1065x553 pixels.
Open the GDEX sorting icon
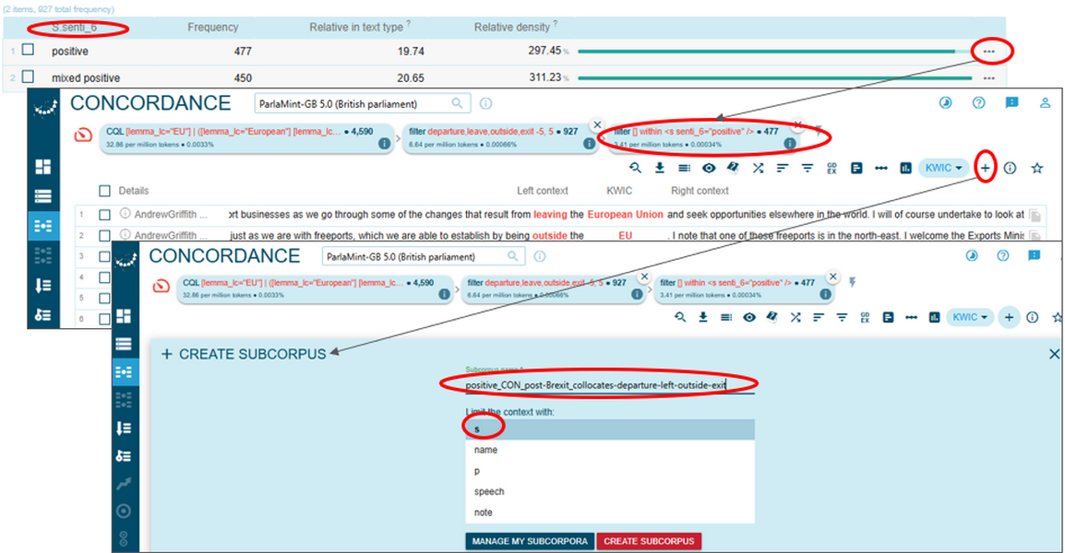(832, 167)
